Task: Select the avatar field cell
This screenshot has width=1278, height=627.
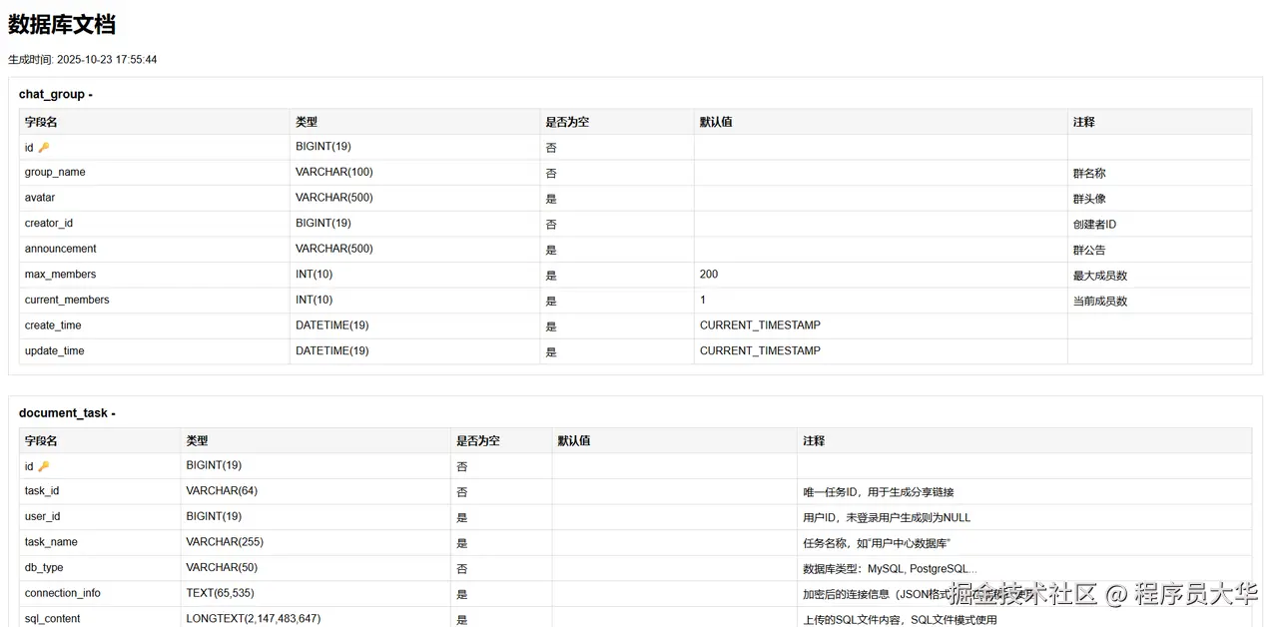Action: coord(155,198)
